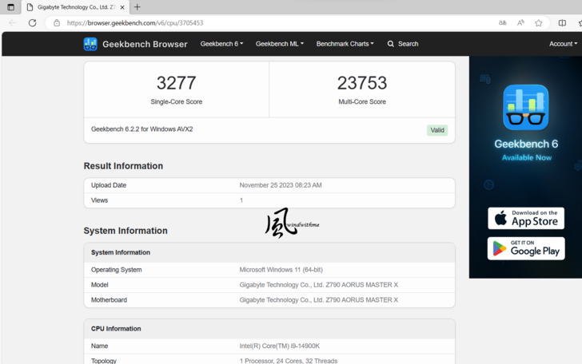
Task: Open the Benchmark Charts dropdown
Action: point(345,44)
